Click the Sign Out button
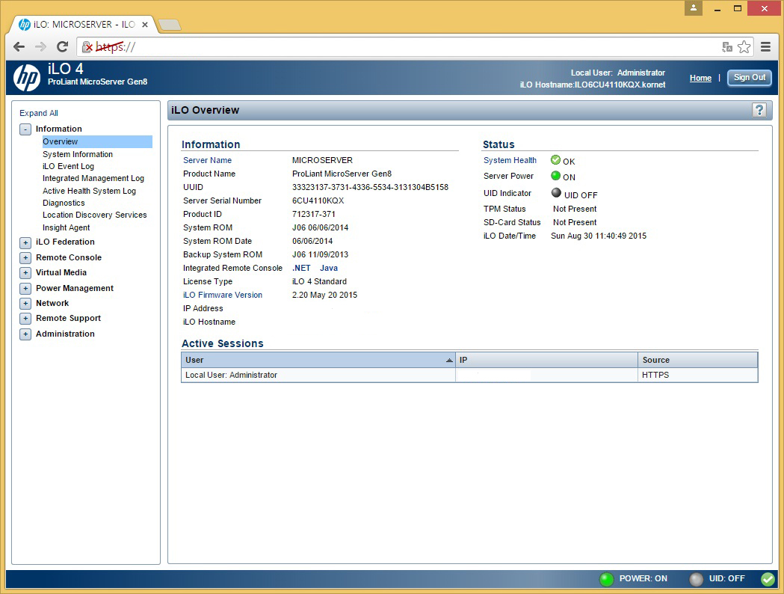784x594 pixels. tap(750, 78)
